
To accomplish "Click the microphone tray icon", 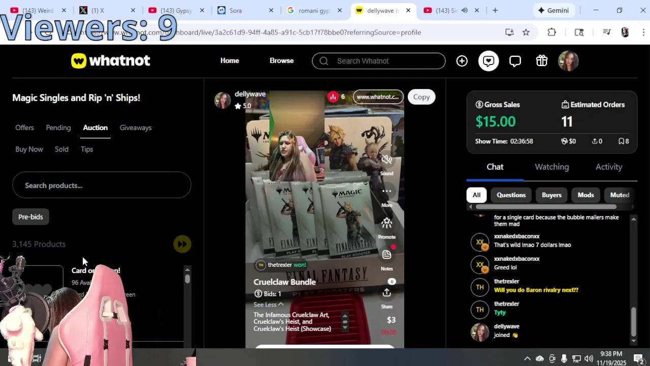I will [564, 358].
